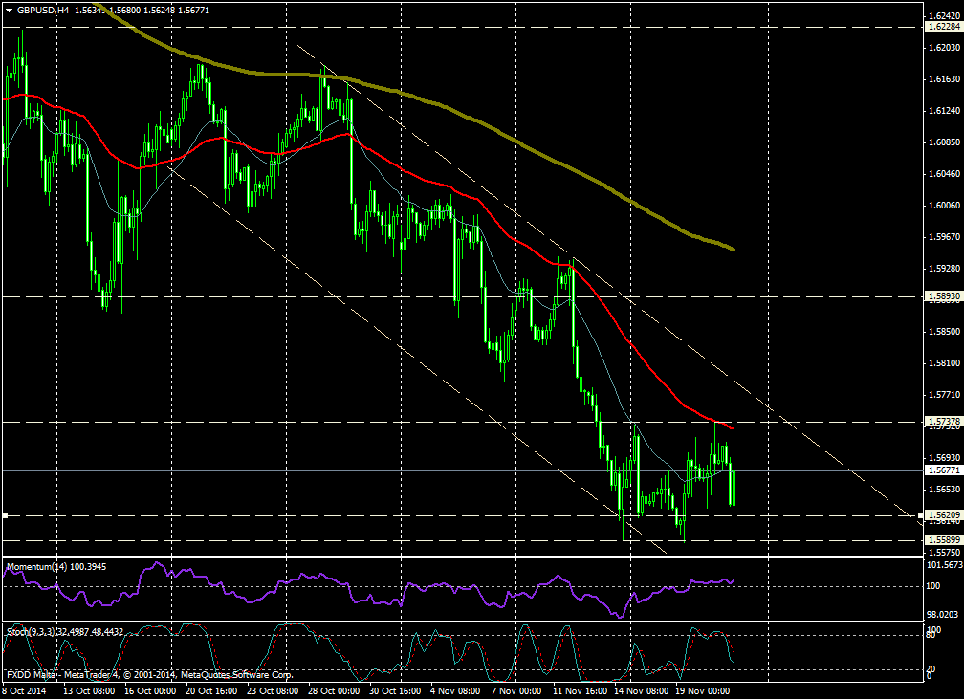This screenshot has height=699, width=964.
Task: Click the current price 1.56771 axis label
Action: (x=942, y=470)
